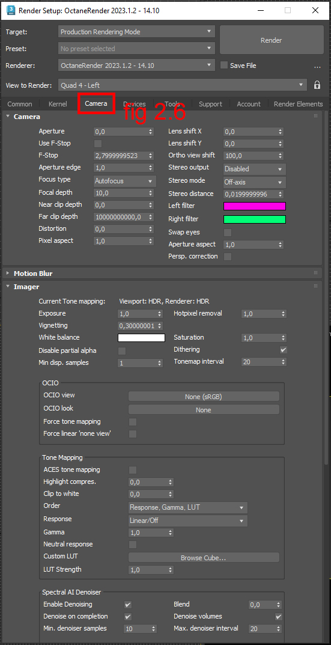This screenshot has height=645, width=331.
Task: Click the LUT Strength spinner arrows
Action: point(170,570)
